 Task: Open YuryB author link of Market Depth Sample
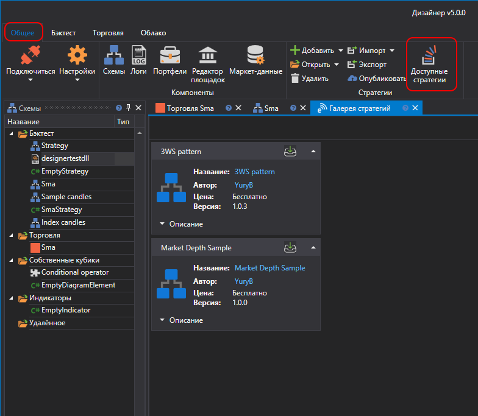coord(244,281)
